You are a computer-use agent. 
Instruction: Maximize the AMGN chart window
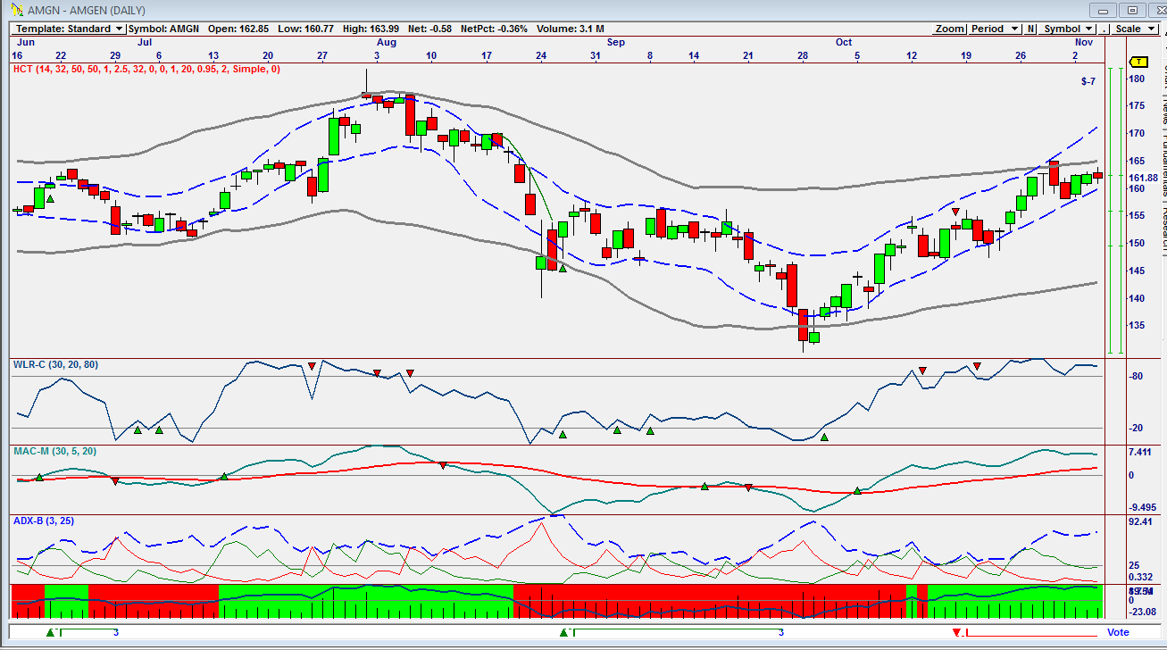(x=1132, y=10)
